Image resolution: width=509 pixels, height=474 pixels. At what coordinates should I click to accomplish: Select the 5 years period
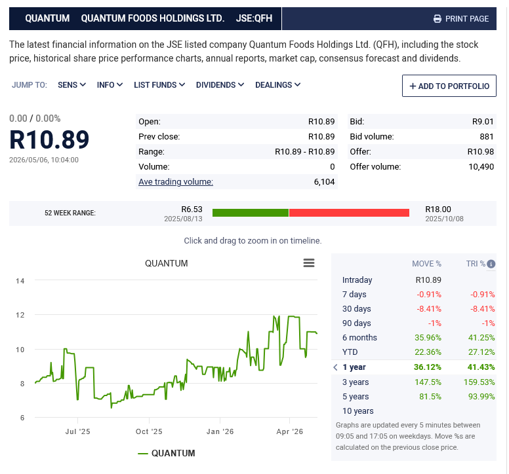(x=413, y=397)
